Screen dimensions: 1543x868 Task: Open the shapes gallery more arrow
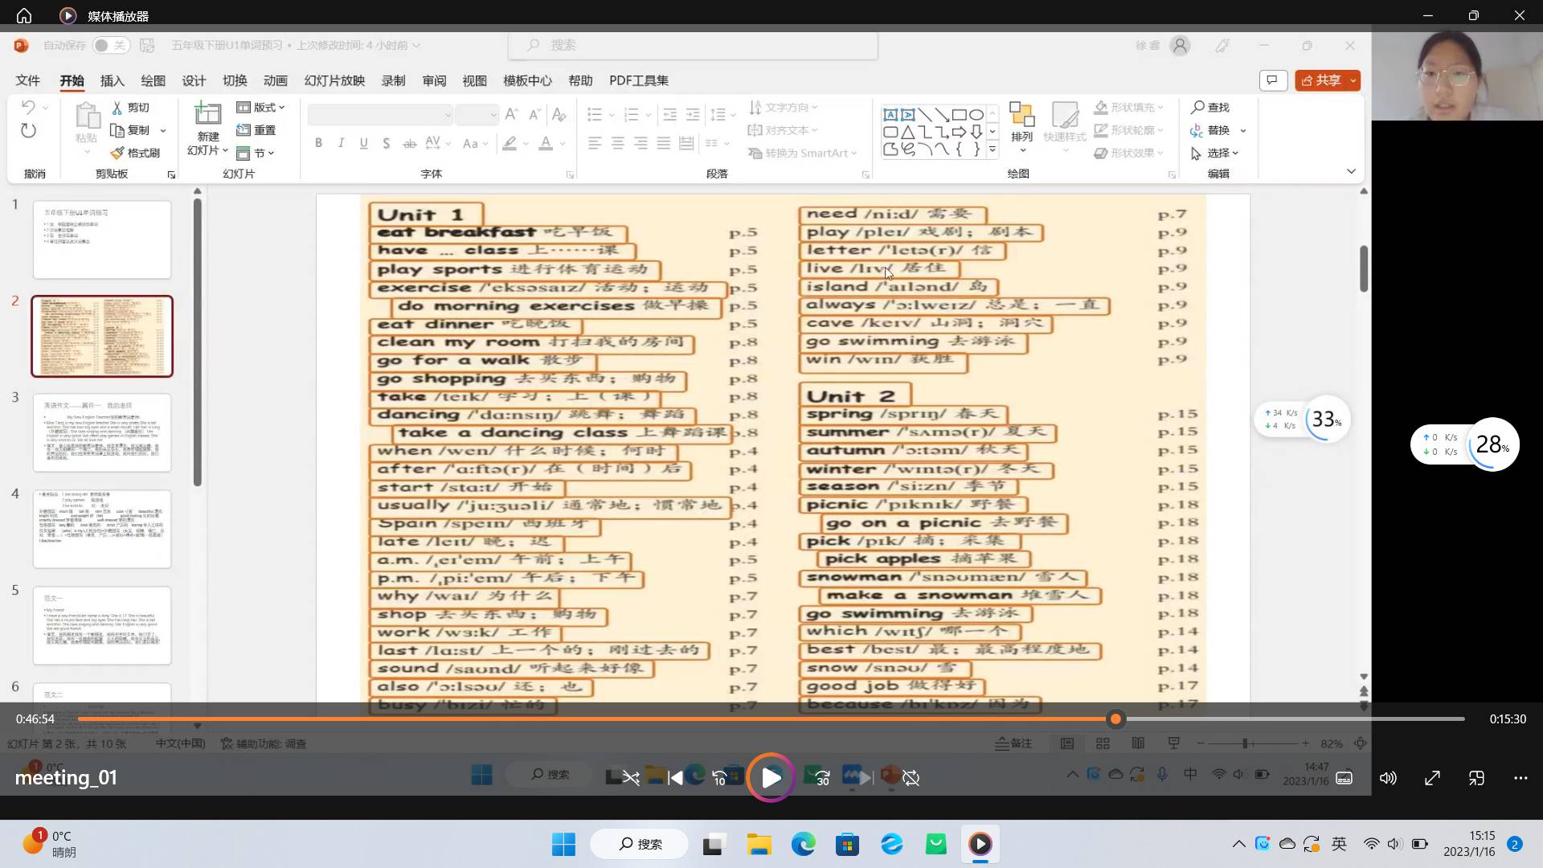click(993, 149)
